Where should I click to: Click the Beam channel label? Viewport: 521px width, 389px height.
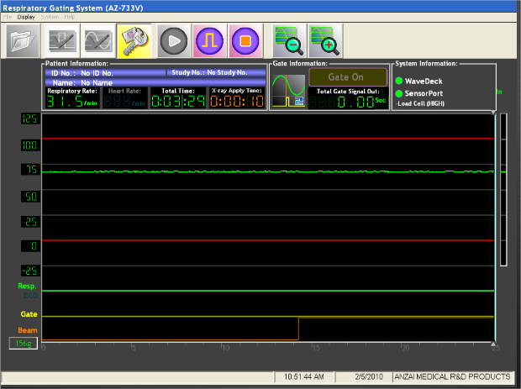pos(28,330)
